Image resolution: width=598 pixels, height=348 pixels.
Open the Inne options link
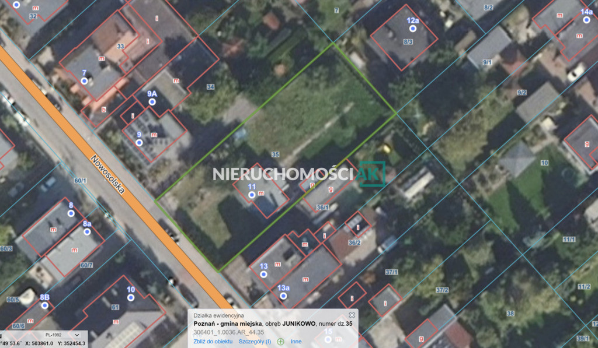[296, 342]
